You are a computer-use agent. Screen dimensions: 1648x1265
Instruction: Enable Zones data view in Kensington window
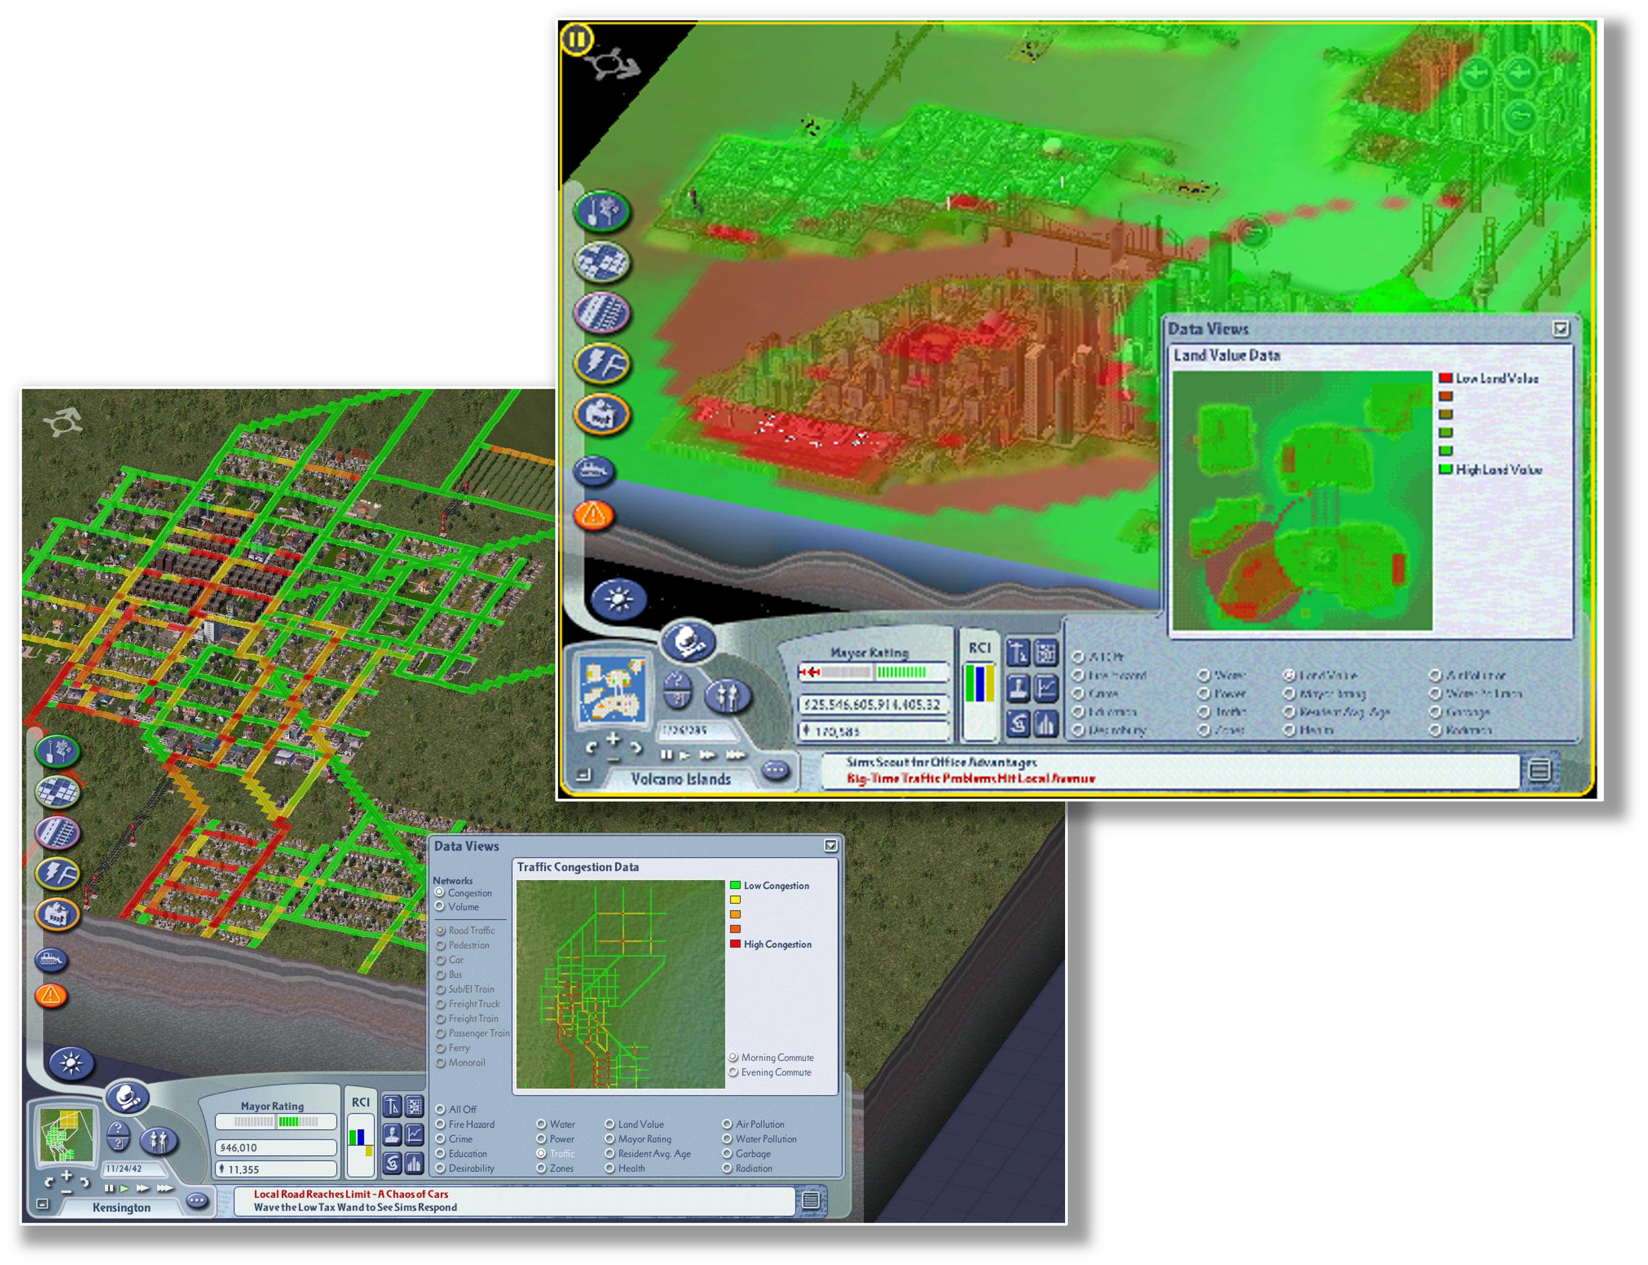pyautogui.click(x=555, y=1169)
